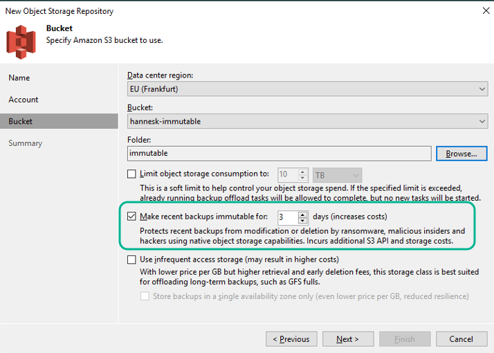Increase the storage limit spinner value
The width and height of the screenshot is (494, 353).
coord(302,172)
